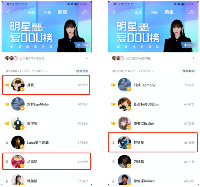Click the rank 1 crown next to 井胧
The image size is (200, 187).
click(7, 85)
